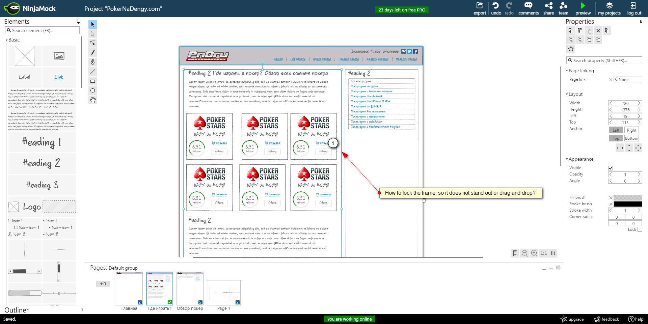Choose the hand pan tool
Viewport: 648px width, 324px height.
[93, 100]
